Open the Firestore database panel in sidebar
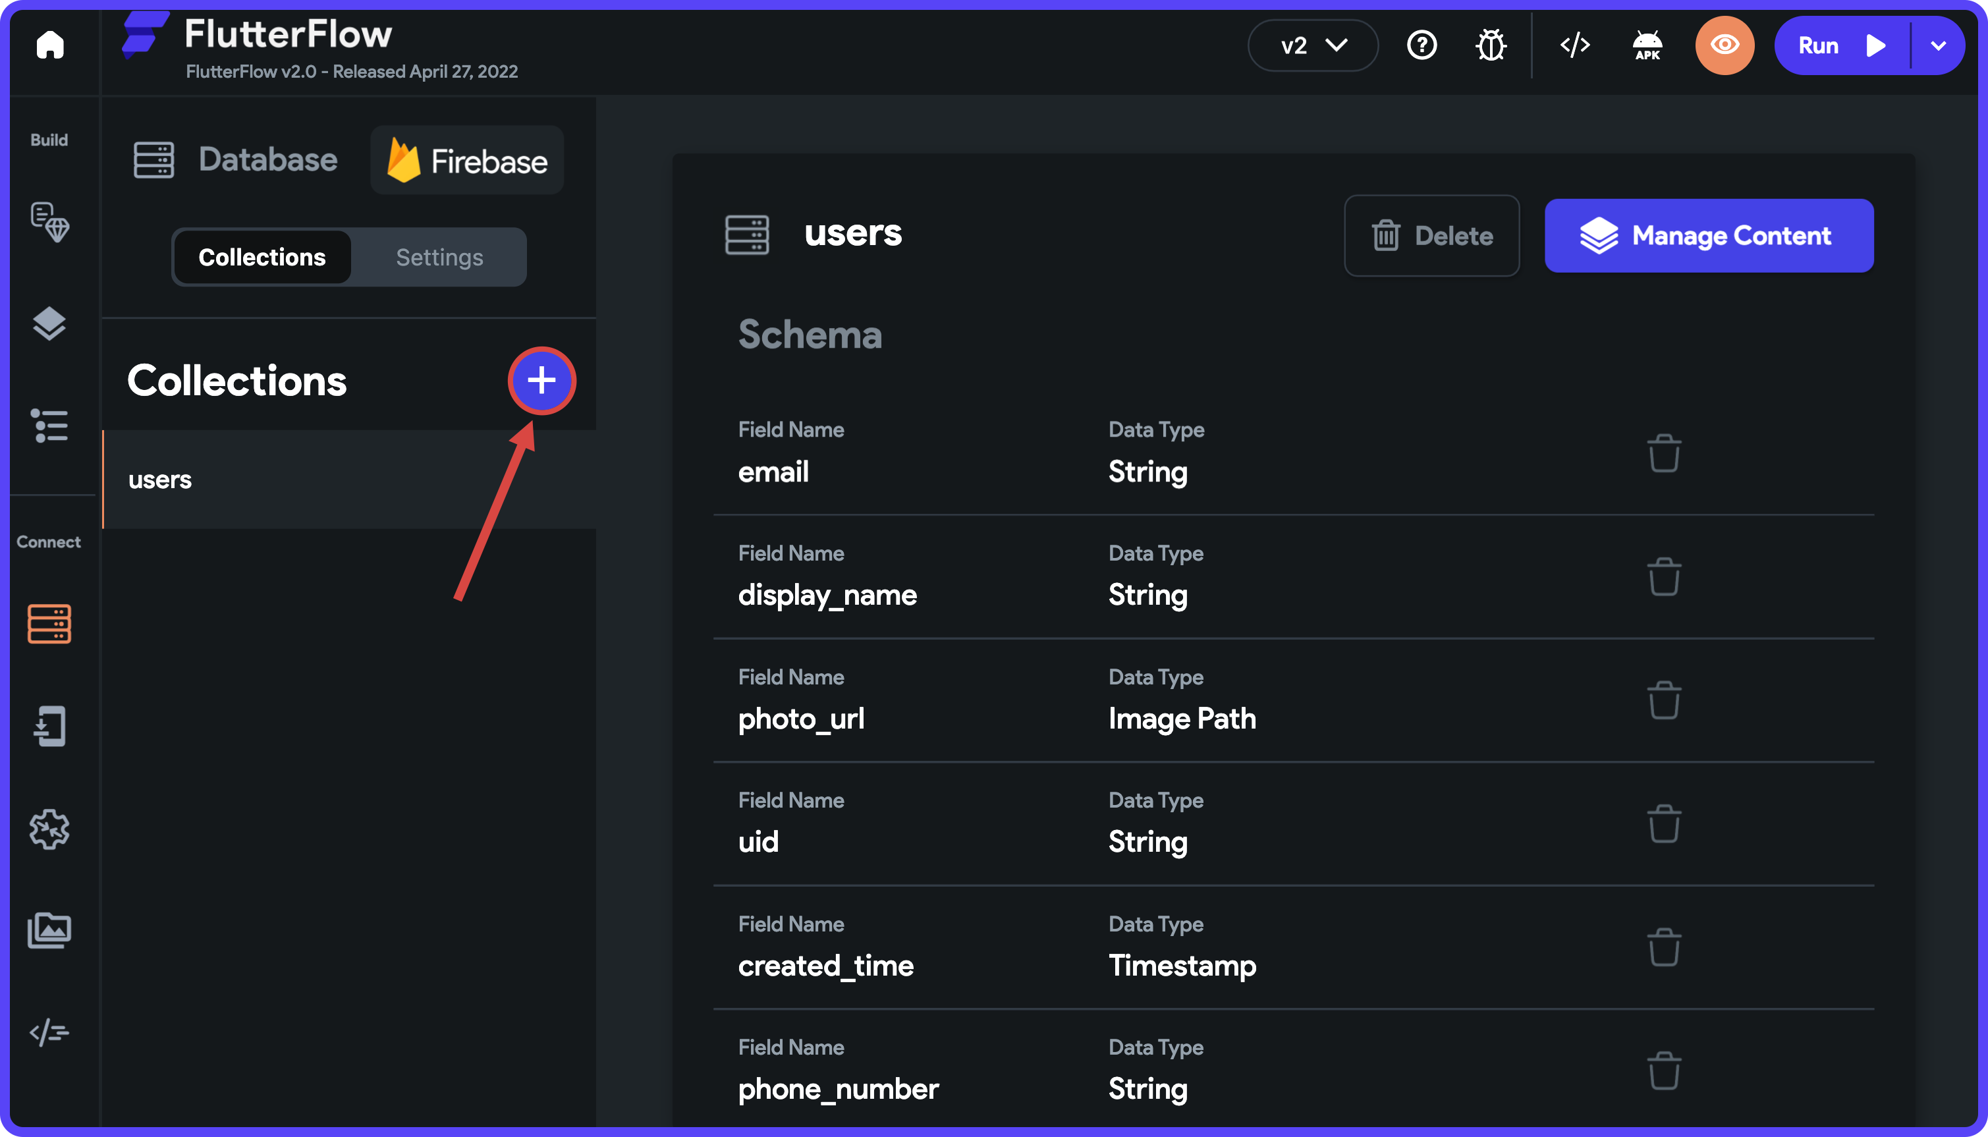Image resolution: width=1988 pixels, height=1137 pixels. (x=50, y=623)
